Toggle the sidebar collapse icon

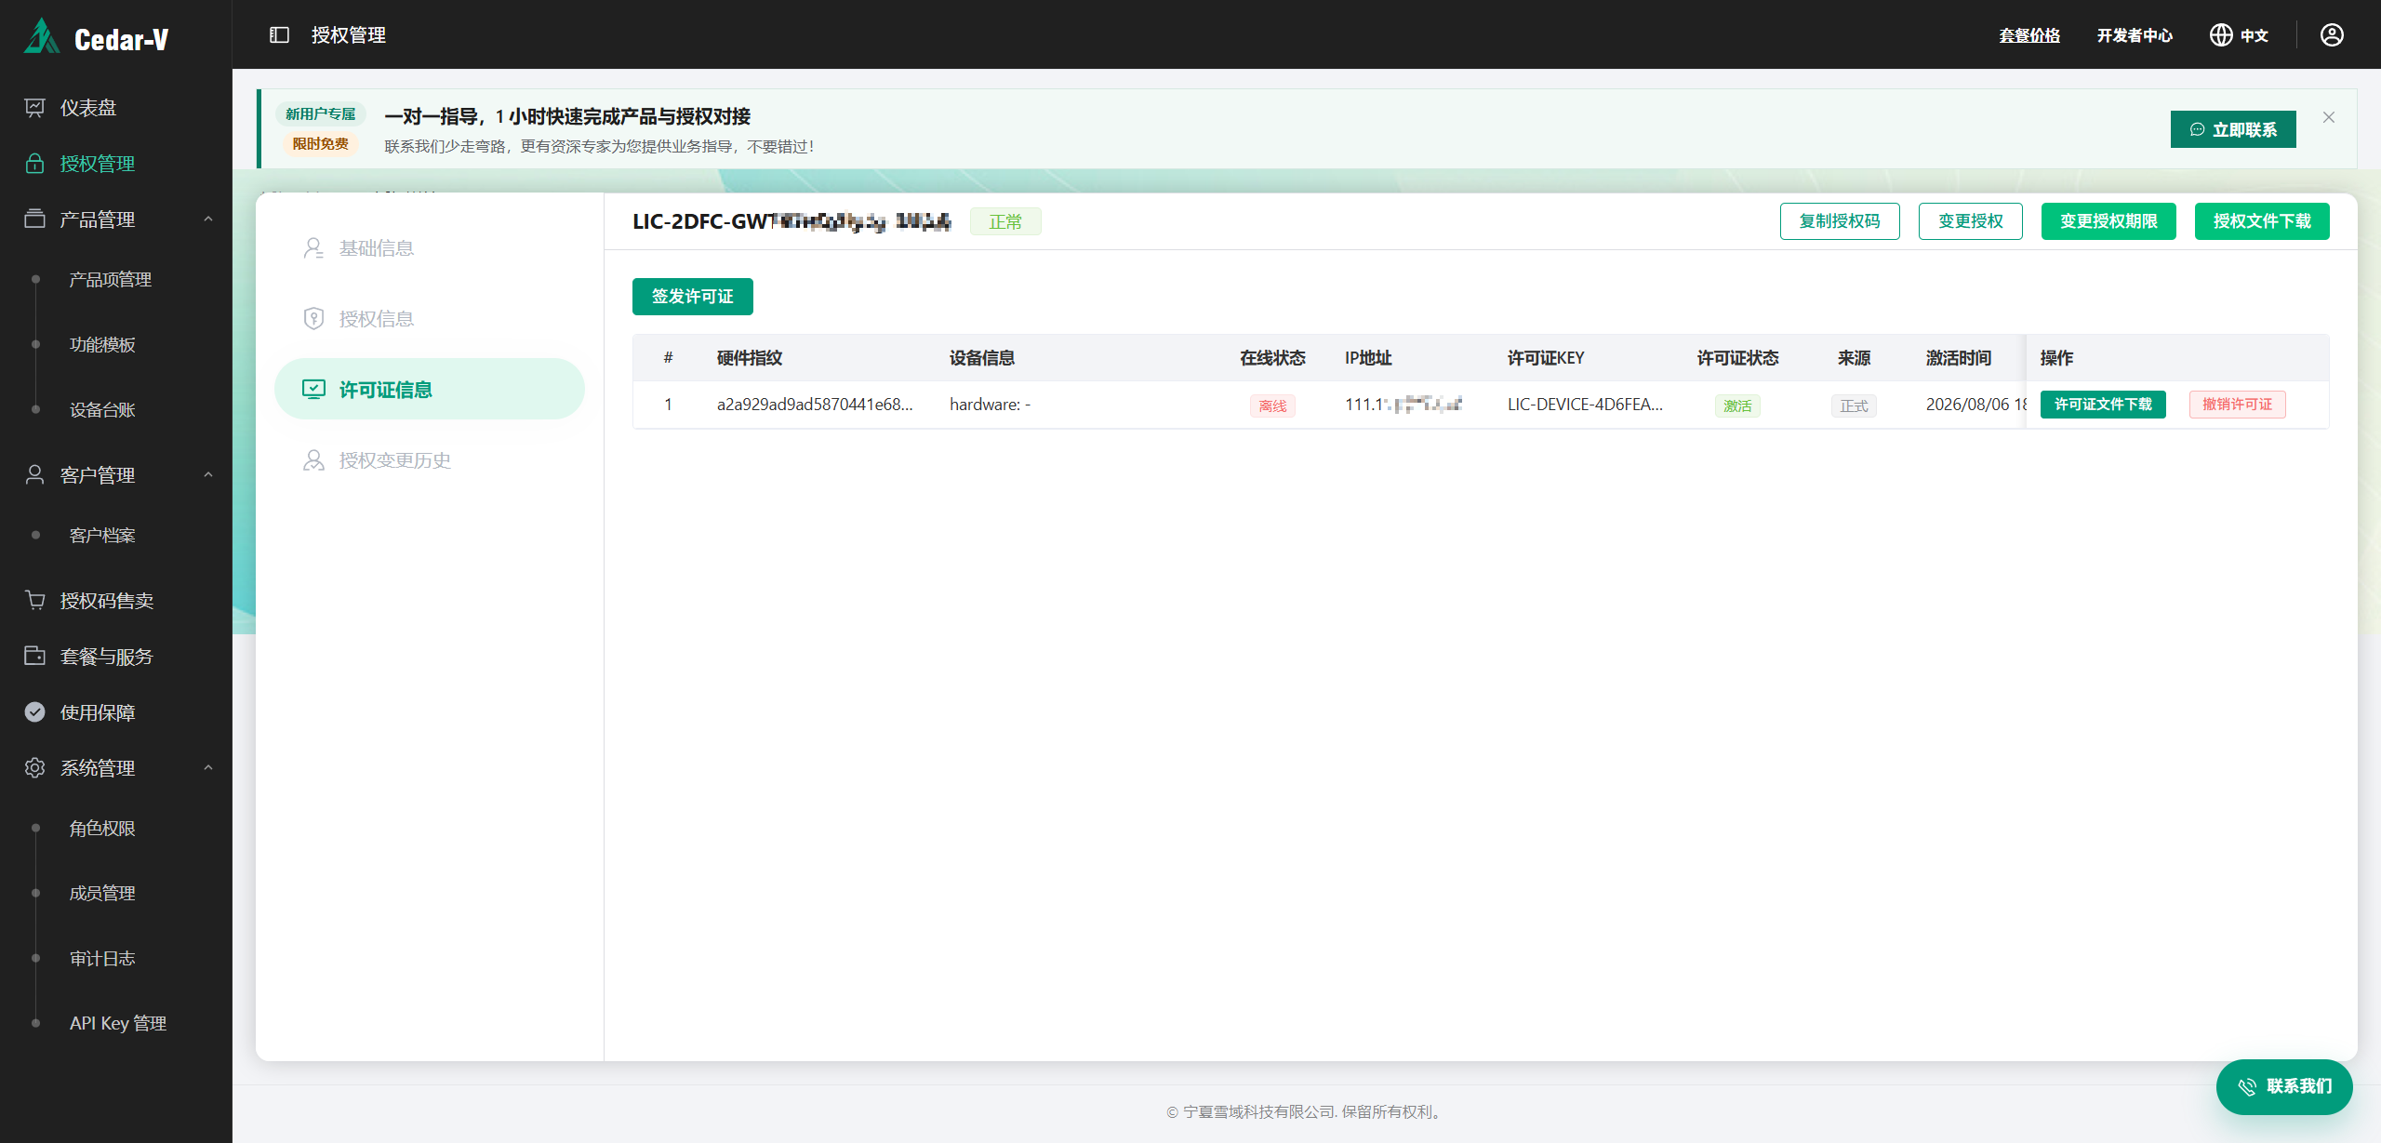279,35
